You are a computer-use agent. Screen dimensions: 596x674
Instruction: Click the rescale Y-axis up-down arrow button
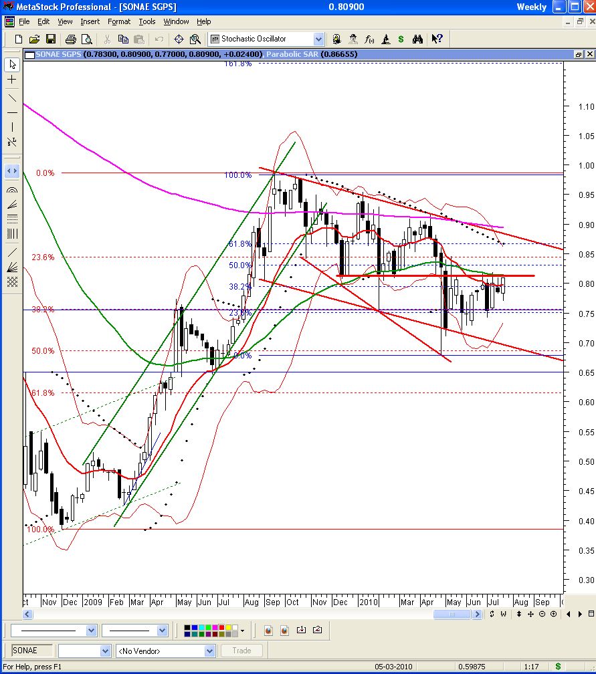pos(519,614)
